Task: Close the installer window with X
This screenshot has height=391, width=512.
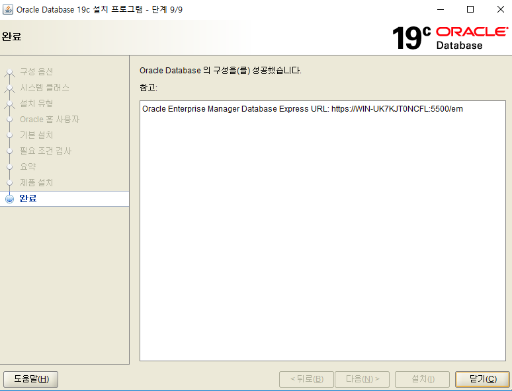Action: coord(500,9)
